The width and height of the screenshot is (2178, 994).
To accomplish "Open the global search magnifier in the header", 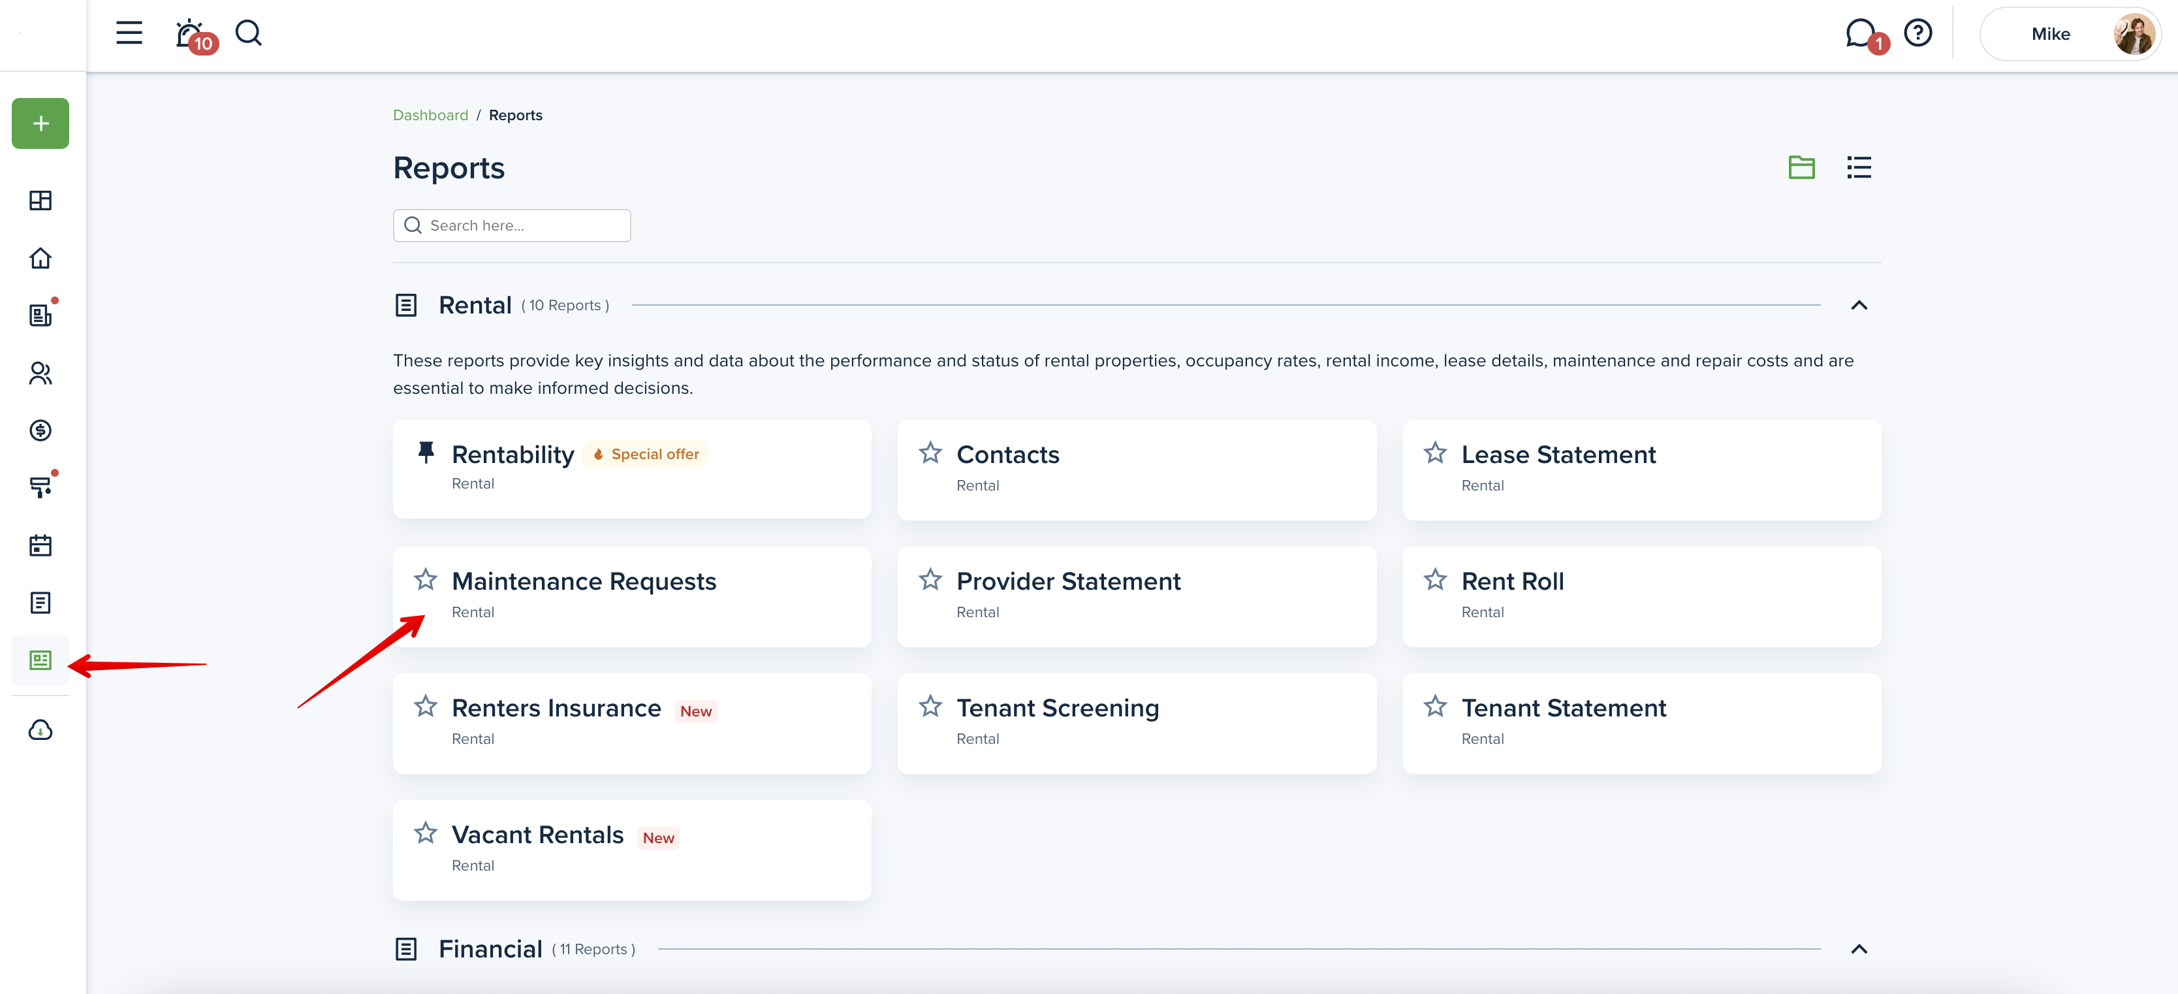I will [x=249, y=34].
